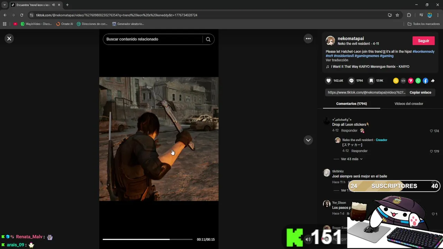Bookmark this page with star icon
This screenshot has height=249, width=443.
[397, 15]
